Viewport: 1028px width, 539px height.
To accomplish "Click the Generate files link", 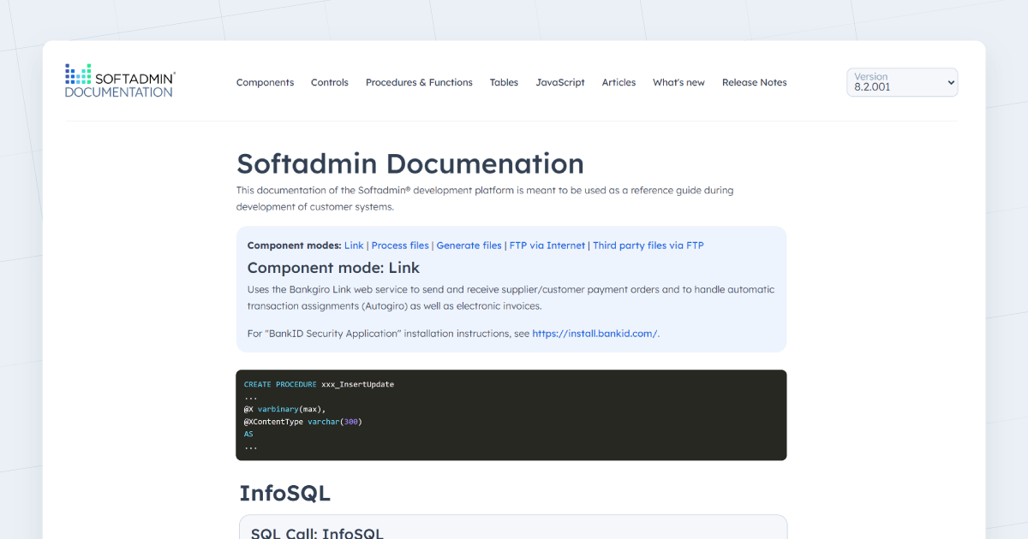I will coord(469,245).
